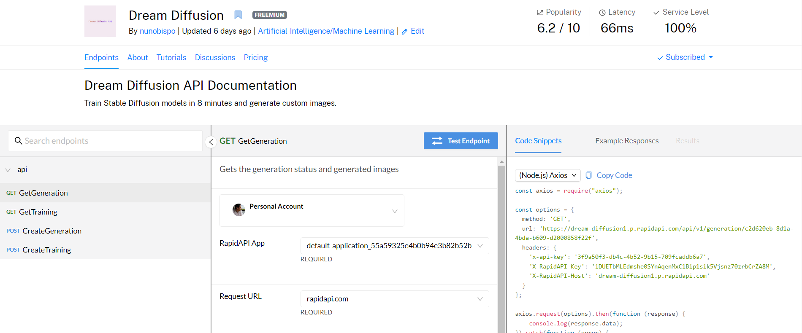
Task: Expand the RapidAPI App dropdown
Action: click(x=480, y=246)
